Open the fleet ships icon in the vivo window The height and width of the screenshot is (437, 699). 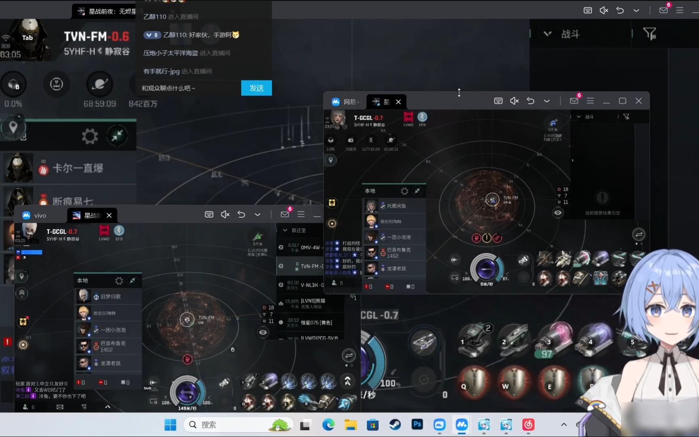click(224, 382)
